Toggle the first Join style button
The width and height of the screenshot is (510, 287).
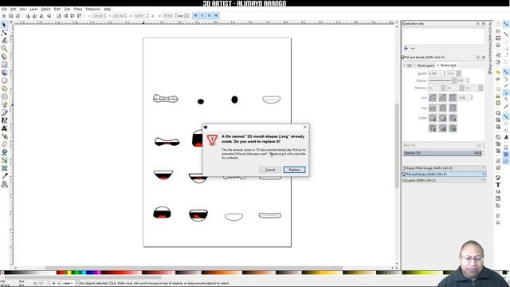433,97
